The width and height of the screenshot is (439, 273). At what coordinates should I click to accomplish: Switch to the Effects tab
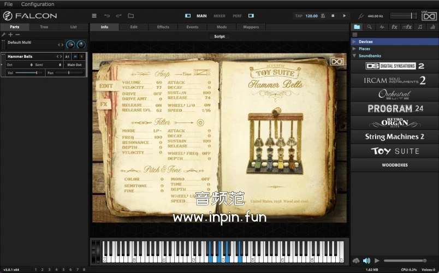[x=163, y=27]
